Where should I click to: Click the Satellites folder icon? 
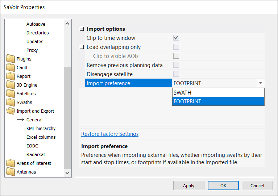point(11,94)
